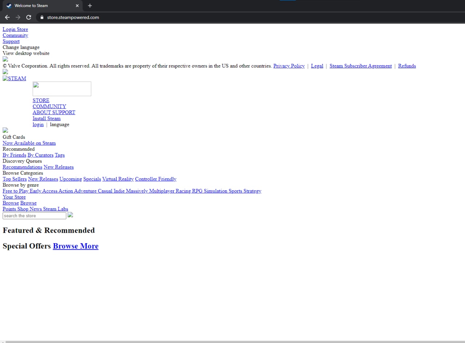Browse the Massively Multiplayer genre
The width and height of the screenshot is (465, 343).
(150, 191)
